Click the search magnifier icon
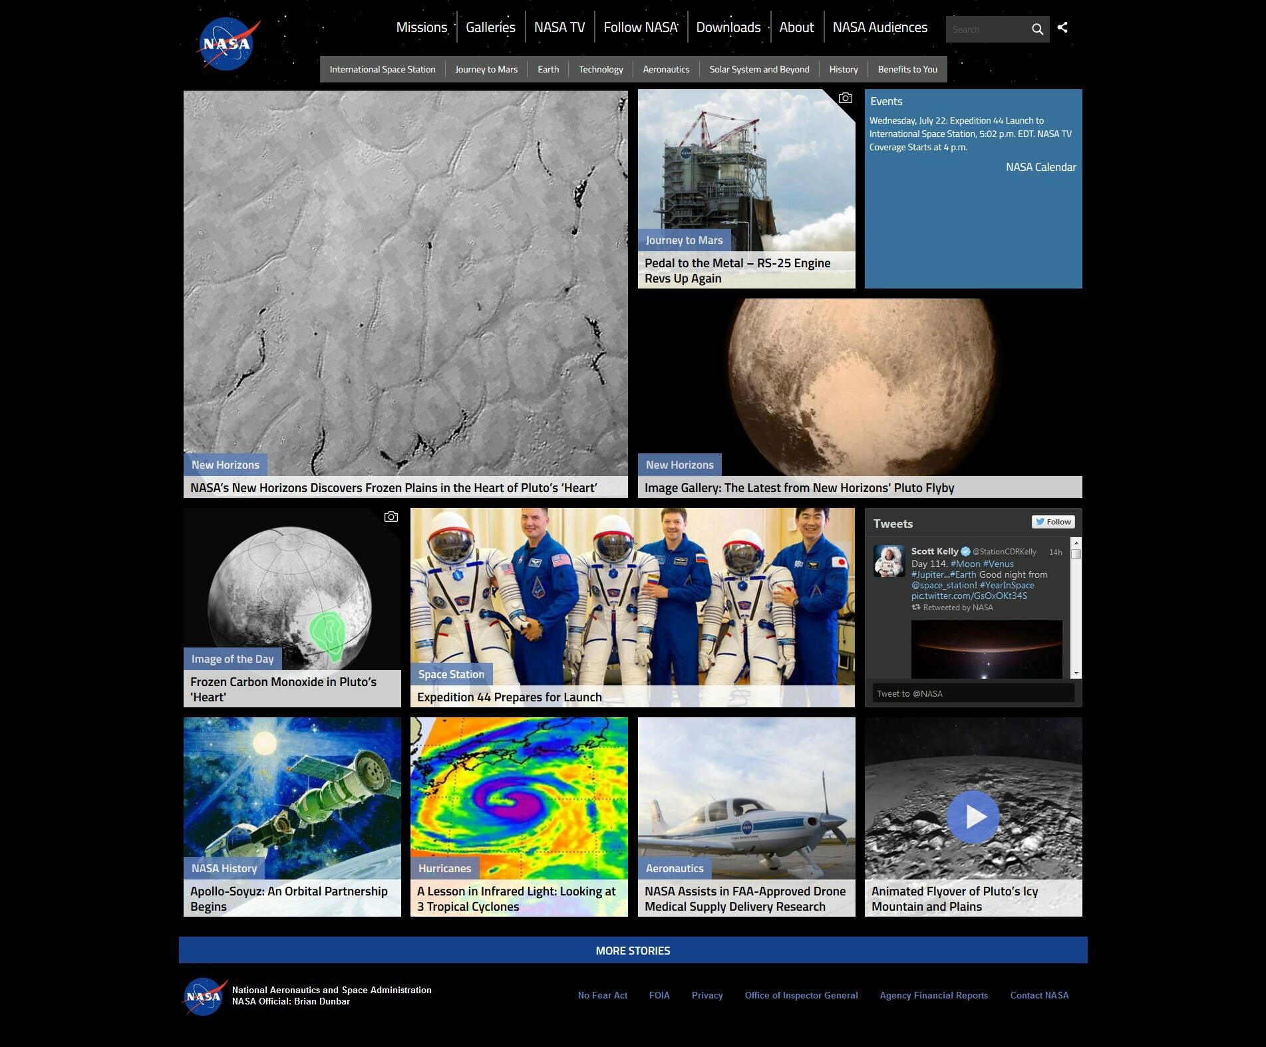Screen dimensions: 1266x1047 (x=1037, y=29)
